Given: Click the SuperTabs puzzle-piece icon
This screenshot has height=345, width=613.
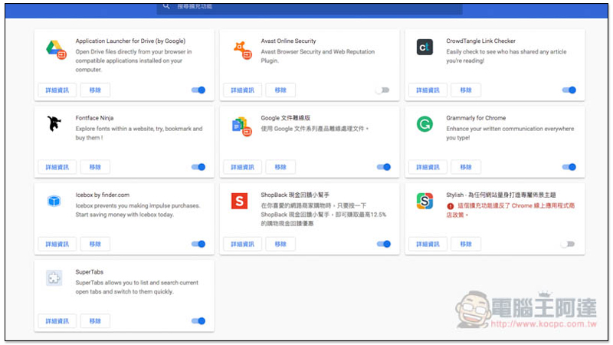Looking at the screenshot, I should (x=54, y=278).
